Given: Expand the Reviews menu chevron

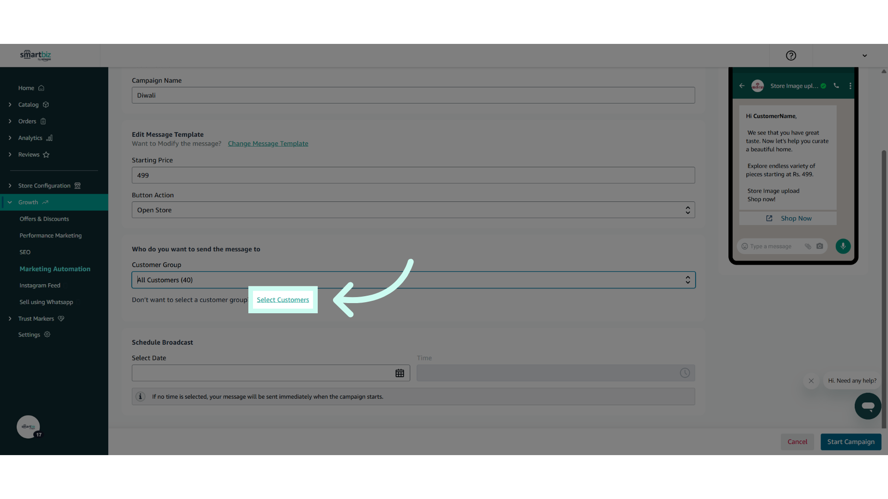Looking at the screenshot, I should click(10, 154).
